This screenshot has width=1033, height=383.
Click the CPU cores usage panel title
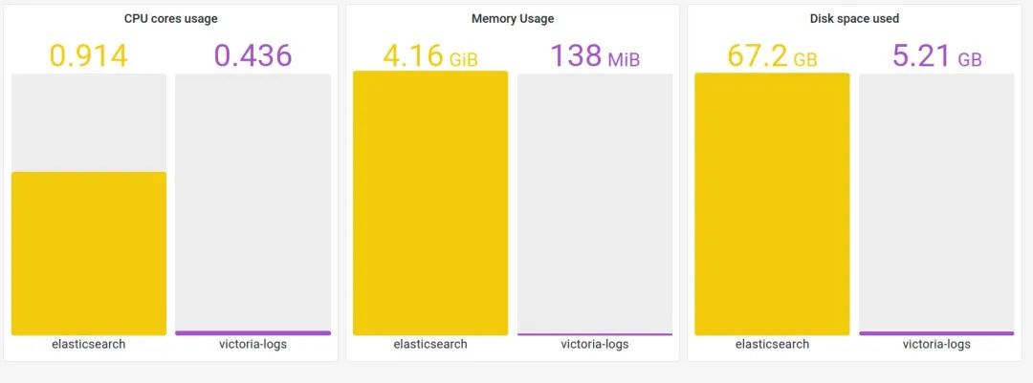(x=170, y=18)
